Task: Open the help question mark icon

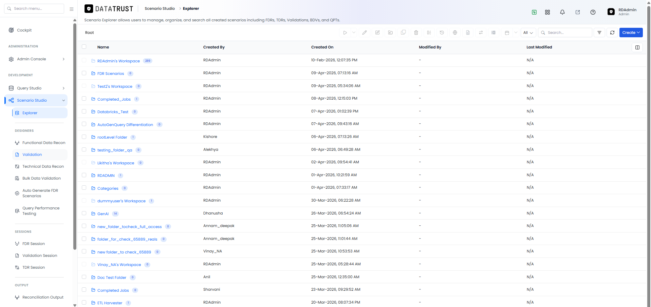Action: click(593, 12)
